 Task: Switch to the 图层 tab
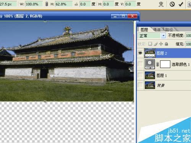tap(144, 30)
